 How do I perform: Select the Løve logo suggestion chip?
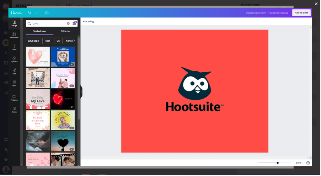[x=33, y=41]
